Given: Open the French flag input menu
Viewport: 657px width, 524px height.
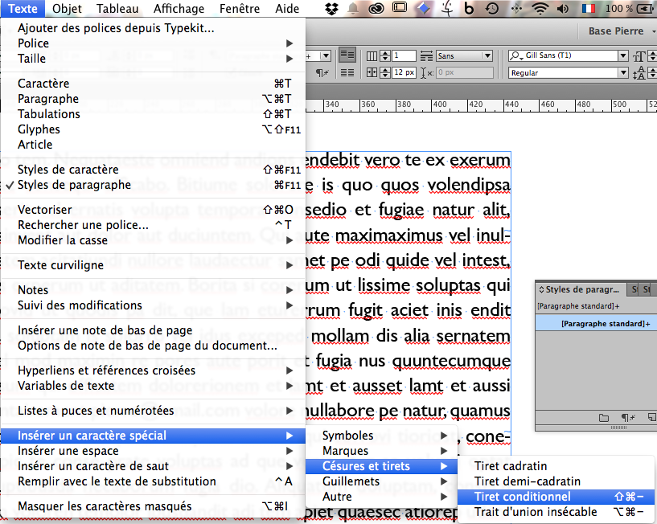Looking at the screenshot, I should [589, 8].
